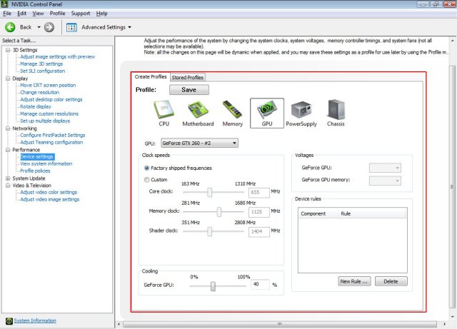
Task: Open Adjust desktop color settings
Action: (51, 99)
